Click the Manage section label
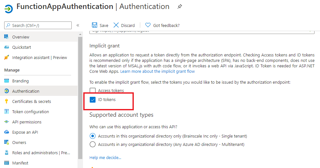The width and height of the screenshot is (320, 168). [12, 70]
